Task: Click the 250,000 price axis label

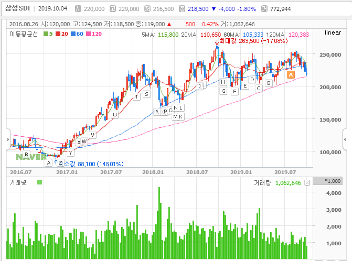Action: point(330,55)
